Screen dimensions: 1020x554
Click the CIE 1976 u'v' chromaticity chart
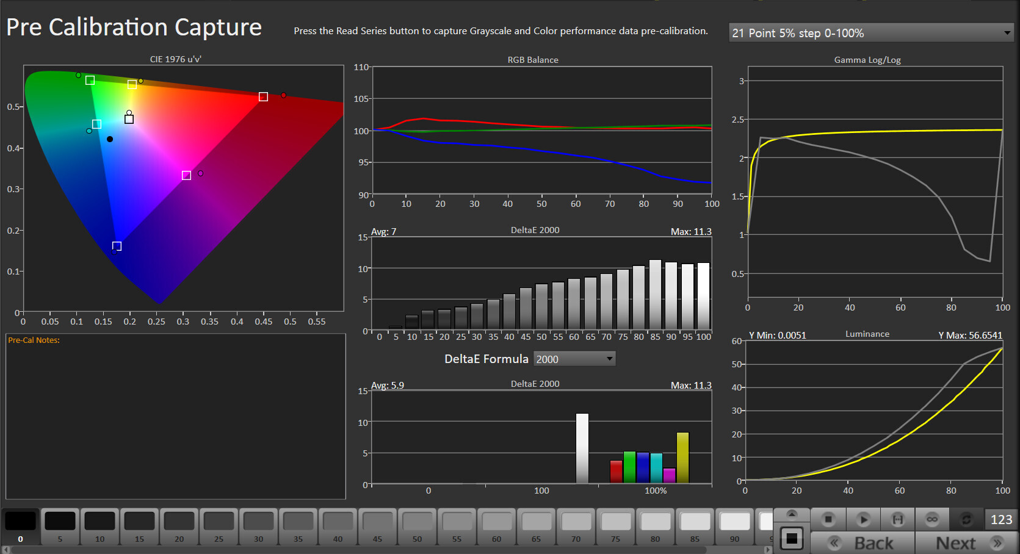183,188
